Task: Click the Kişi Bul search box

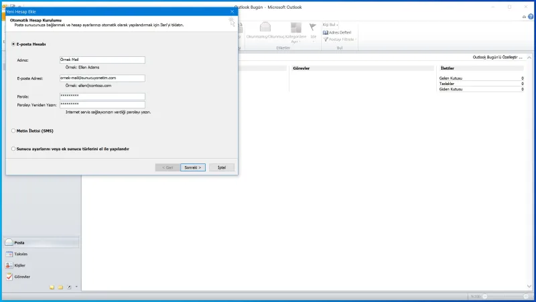Action: (330, 25)
